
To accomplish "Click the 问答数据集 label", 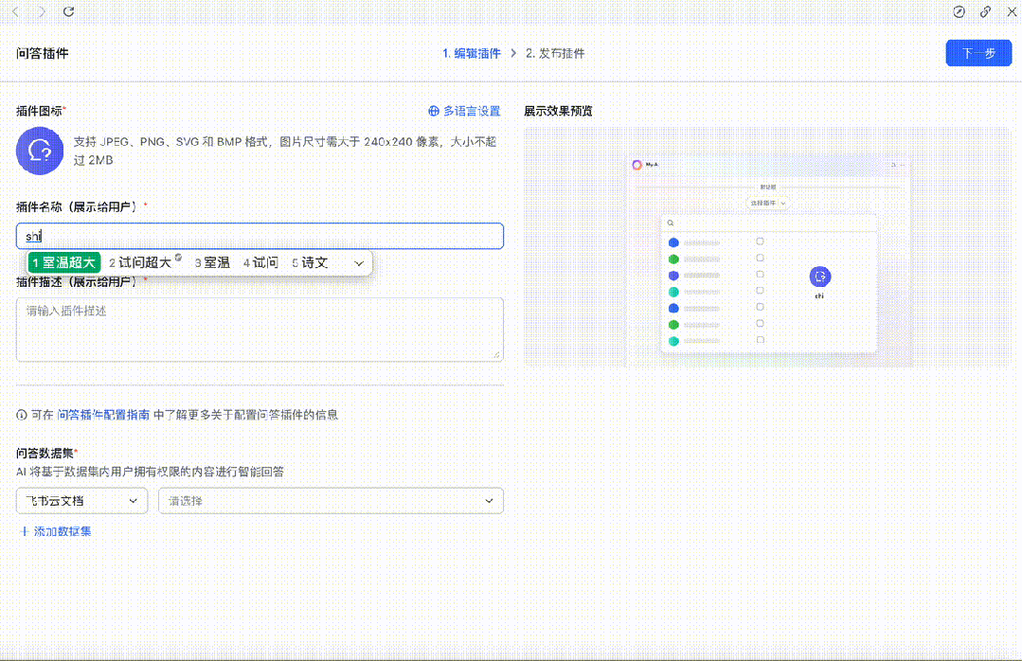I will point(45,453).
